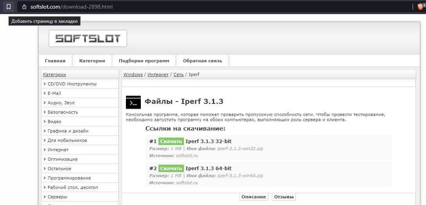Viewport: 426px width, 205px height.
Task: Open Для мобильников category
Action: click(67, 141)
